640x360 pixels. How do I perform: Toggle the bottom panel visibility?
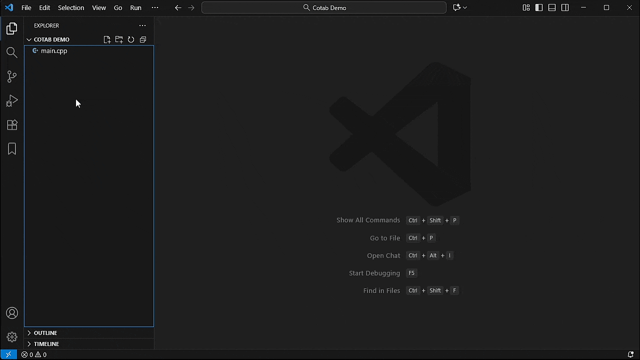(x=551, y=7)
